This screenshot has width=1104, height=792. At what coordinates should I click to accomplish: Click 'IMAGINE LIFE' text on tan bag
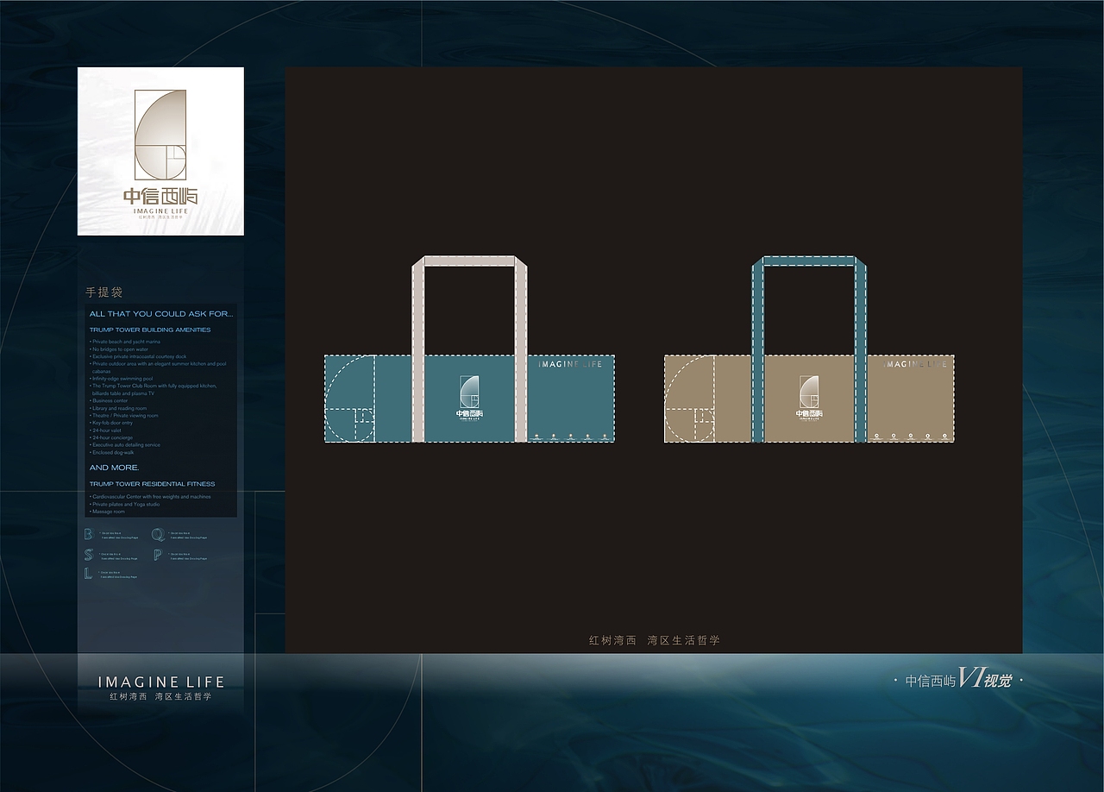[x=914, y=365]
